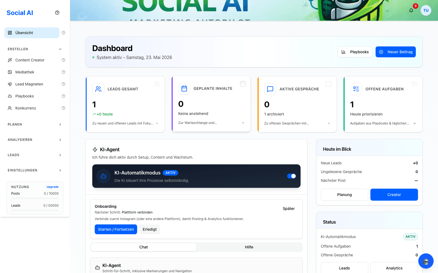Click Playbooks button in Dashboard header
Viewport: 438px width, 273px height.
coord(355,52)
